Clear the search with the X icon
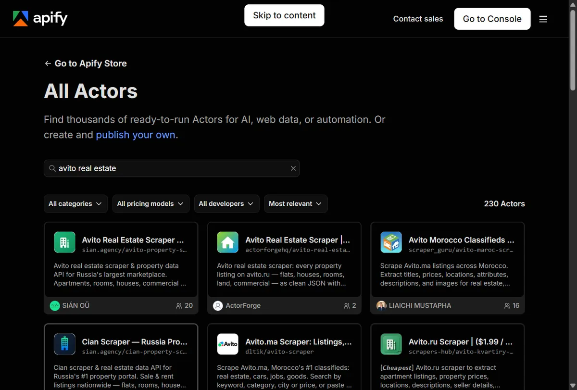 pyautogui.click(x=293, y=168)
